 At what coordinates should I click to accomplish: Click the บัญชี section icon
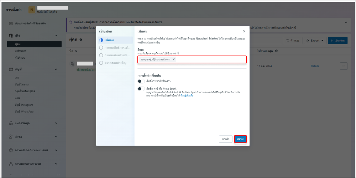tap(11, 69)
